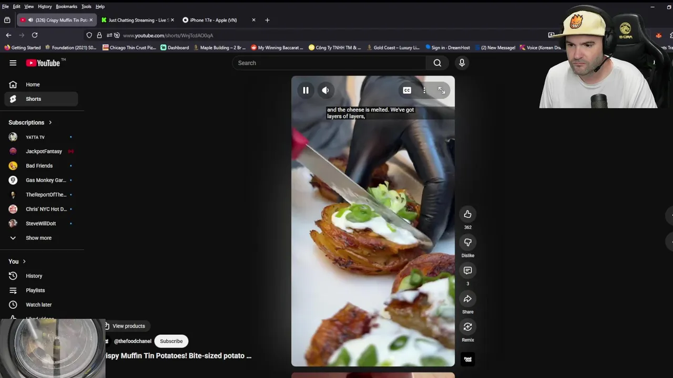Open Playlists in the sidebar
The width and height of the screenshot is (673, 378).
[41, 290]
